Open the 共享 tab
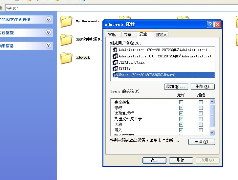The width and height of the screenshot is (238, 180). (x=128, y=34)
